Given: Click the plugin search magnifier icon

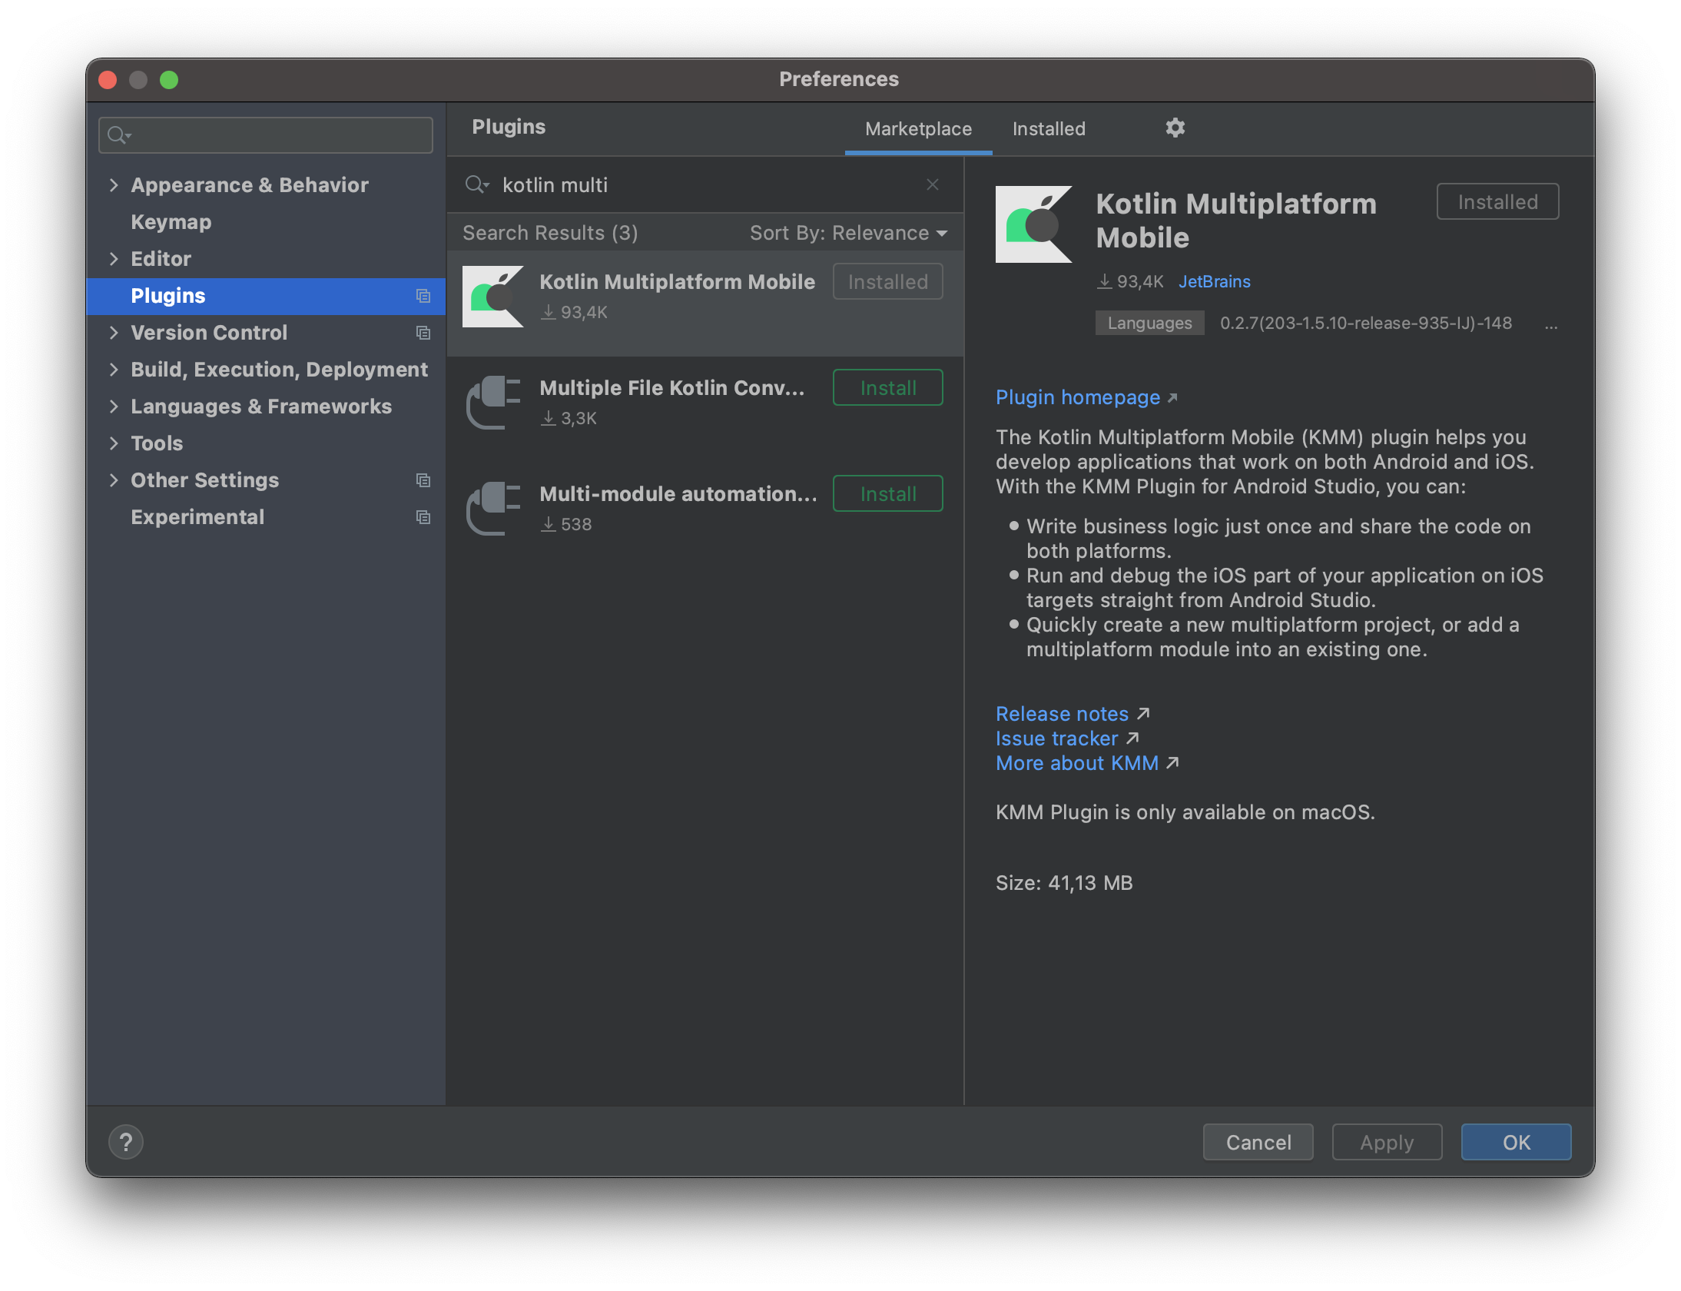Looking at the screenshot, I should point(476,184).
